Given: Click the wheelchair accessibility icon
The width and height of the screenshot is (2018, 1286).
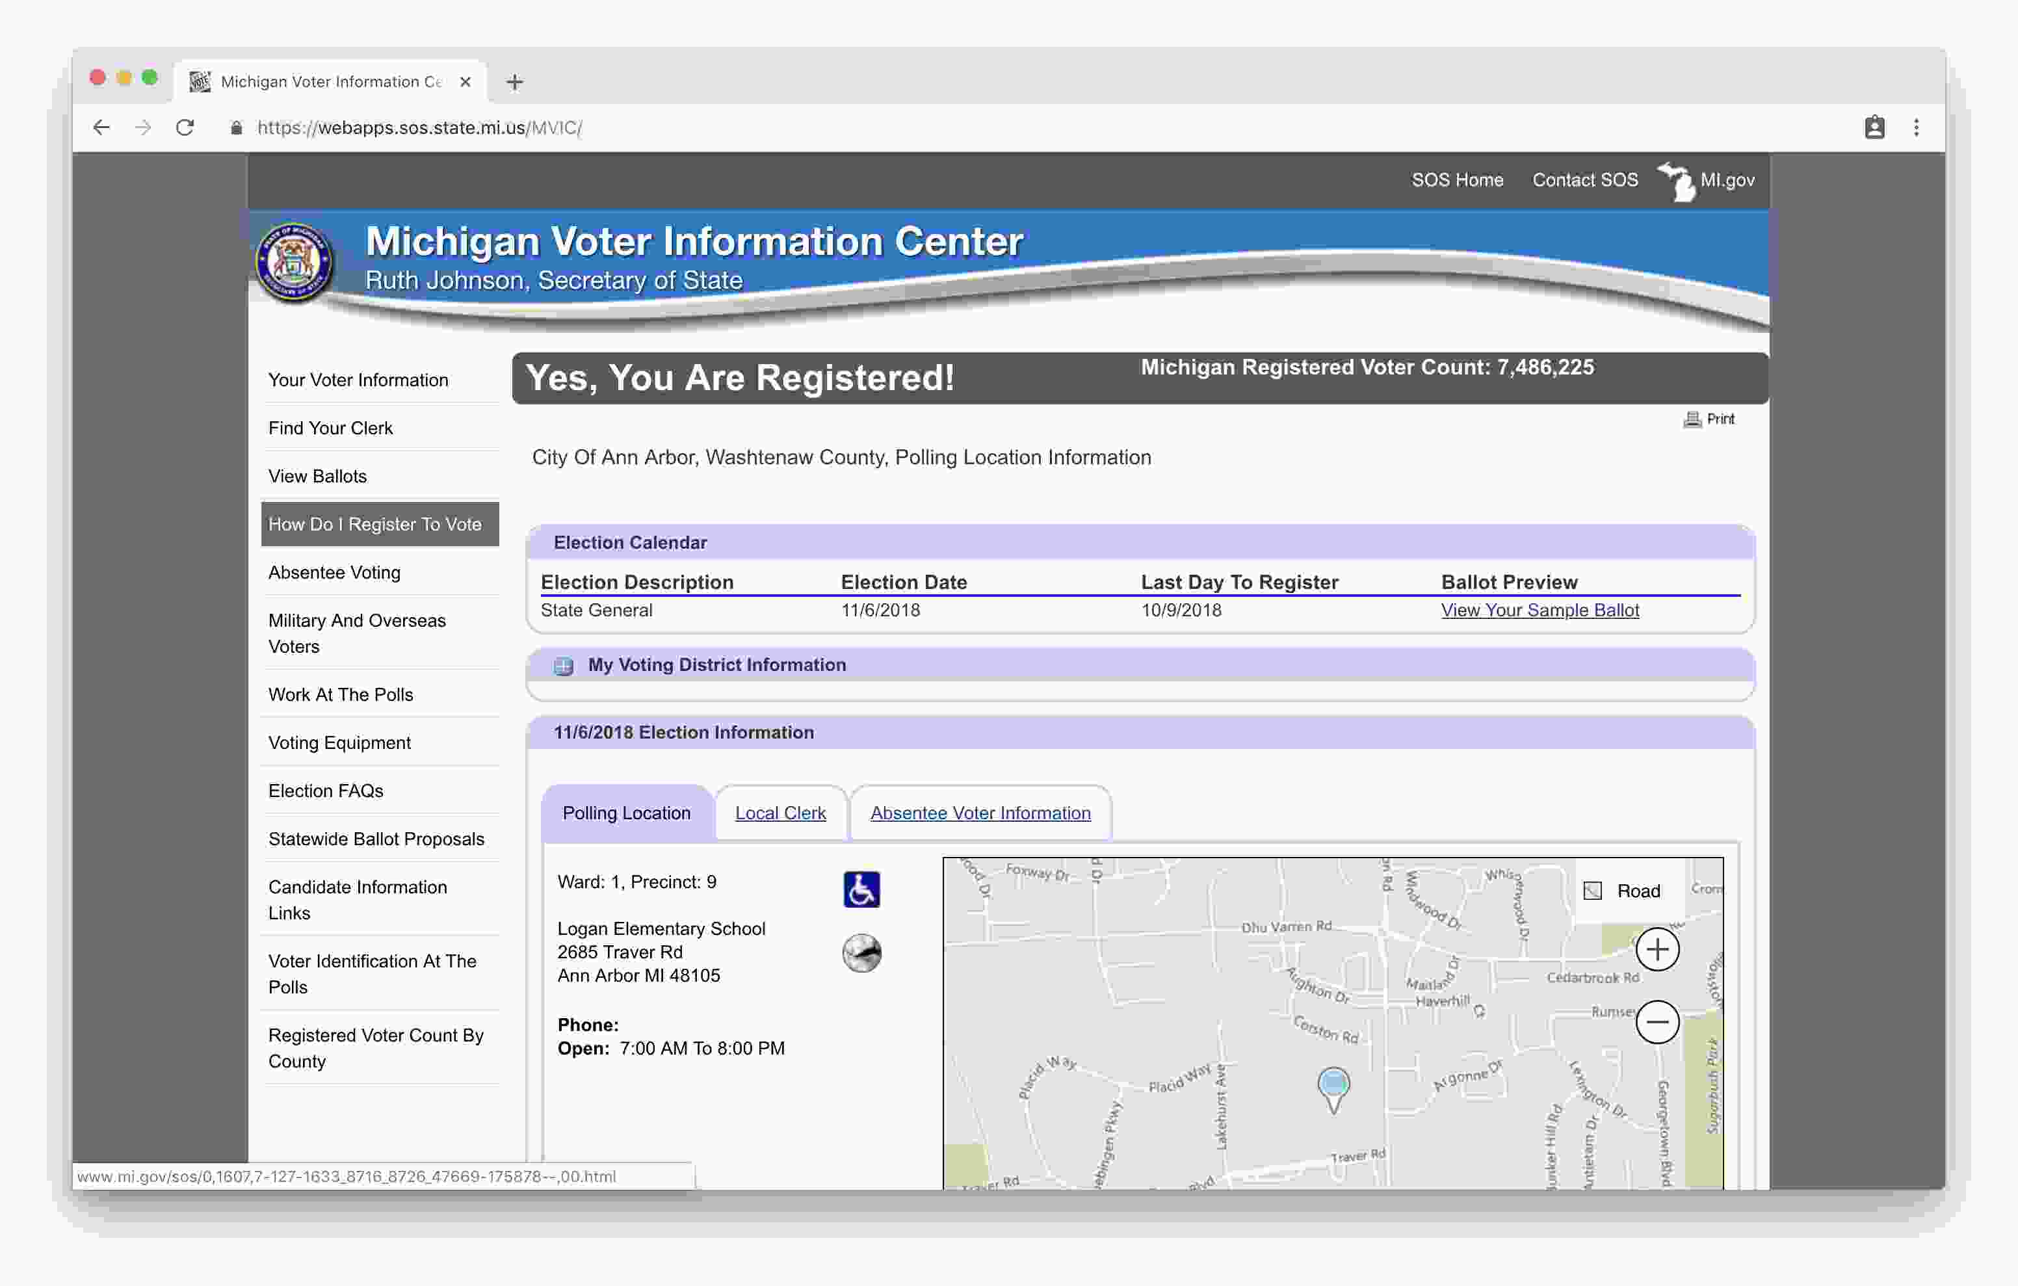Looking at the screenshot, I should coord(861,889).
